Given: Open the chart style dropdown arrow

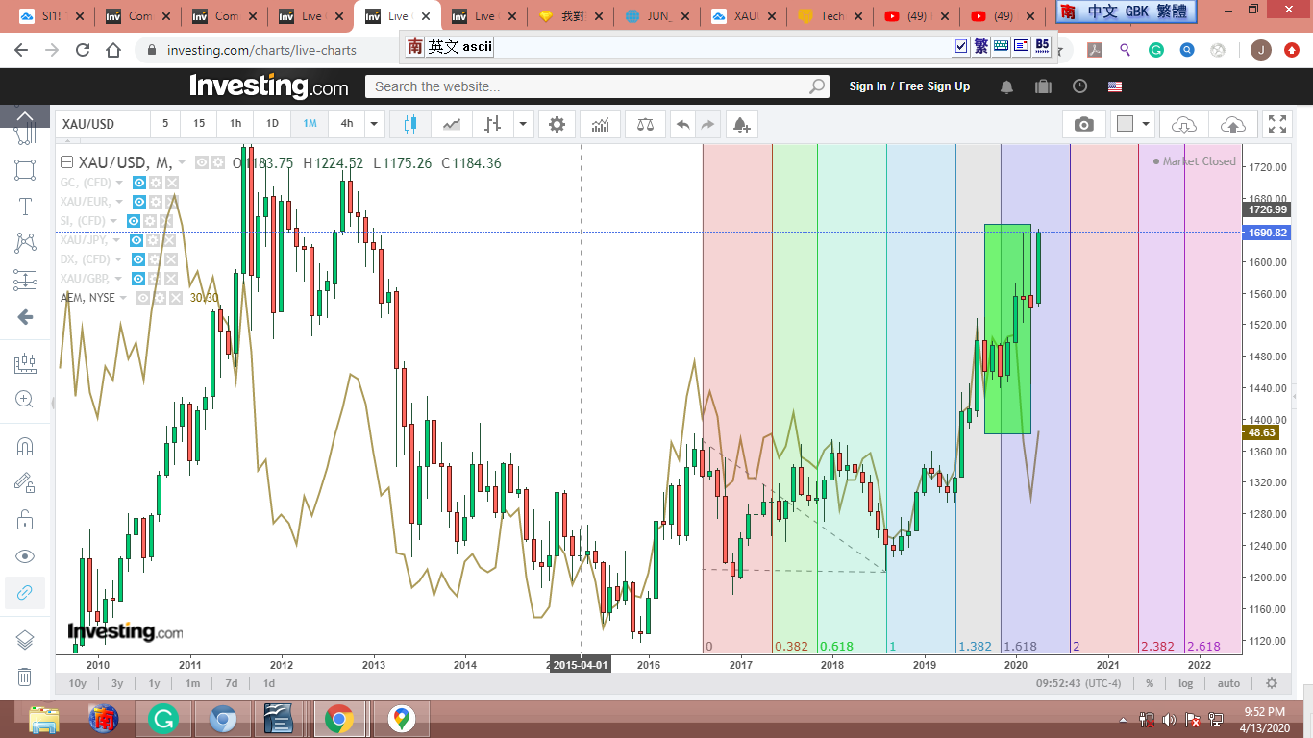Looking at the screenshot, I should (x=523, y=124).
